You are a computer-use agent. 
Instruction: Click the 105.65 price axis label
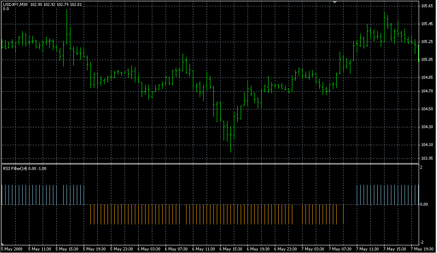[x=427, y=6]
